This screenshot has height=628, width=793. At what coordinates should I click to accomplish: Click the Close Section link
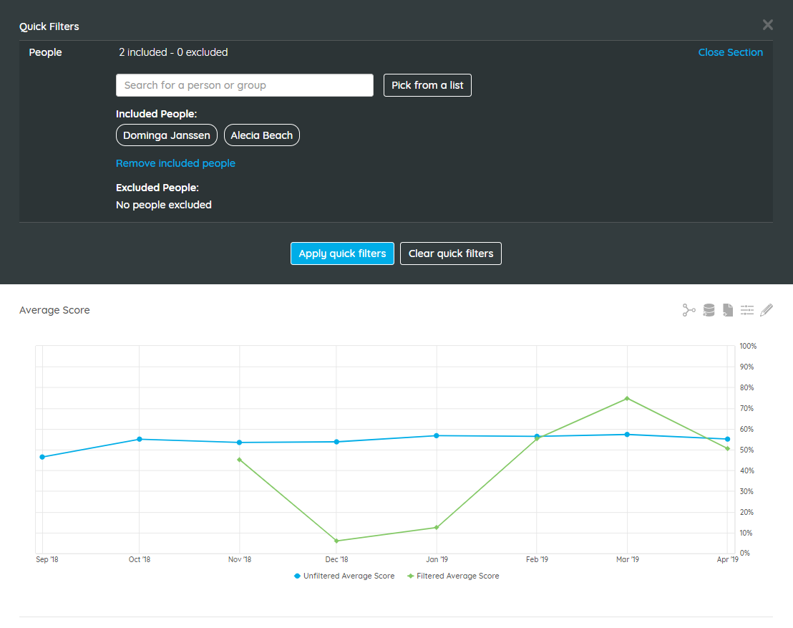click(x=730, y=52)
